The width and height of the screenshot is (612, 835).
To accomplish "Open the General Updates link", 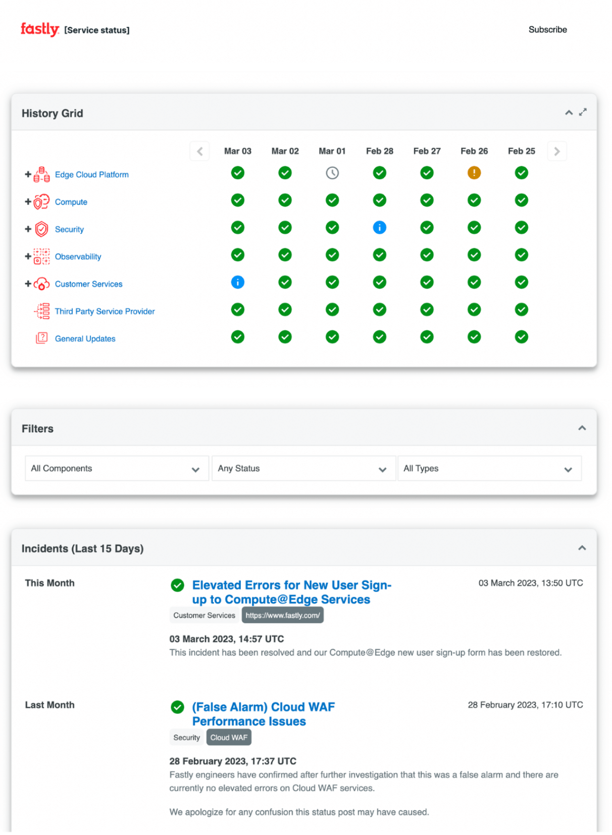I will pos(85,339).
